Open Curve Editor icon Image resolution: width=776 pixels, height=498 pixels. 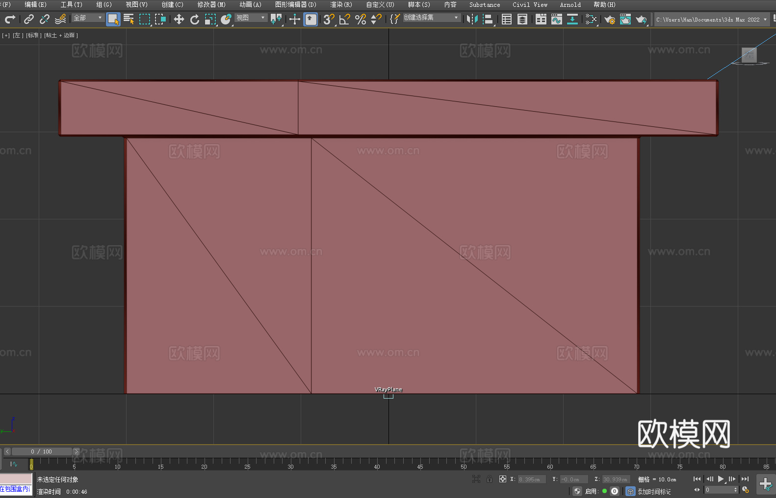tap(557, 19)
